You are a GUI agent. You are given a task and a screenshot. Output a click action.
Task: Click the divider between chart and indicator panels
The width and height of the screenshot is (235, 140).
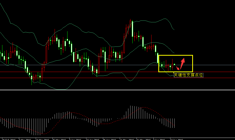(x=117, y=90)
